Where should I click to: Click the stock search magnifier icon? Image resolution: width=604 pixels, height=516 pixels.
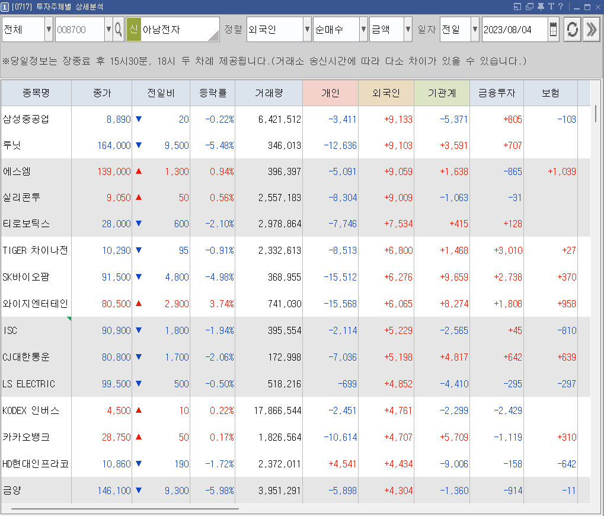point(119,29)
